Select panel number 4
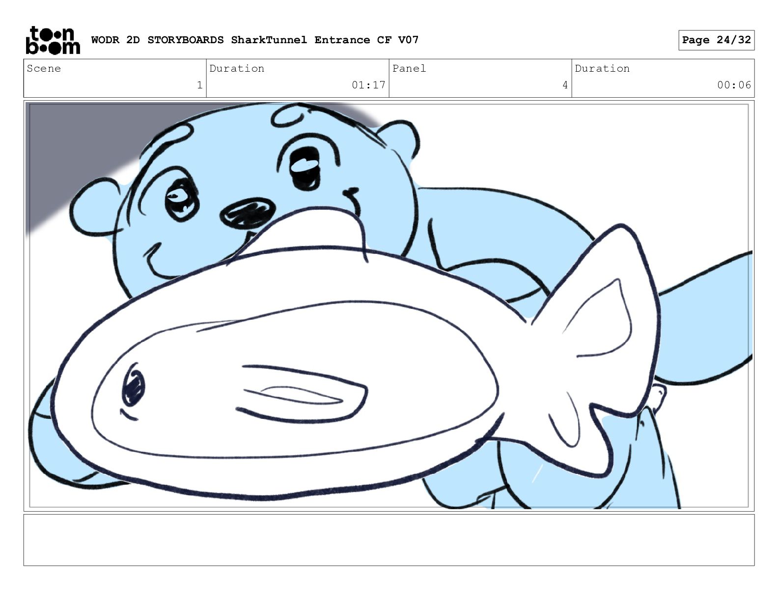The width and height of the screenshot is (778, 601). [565, 85]
